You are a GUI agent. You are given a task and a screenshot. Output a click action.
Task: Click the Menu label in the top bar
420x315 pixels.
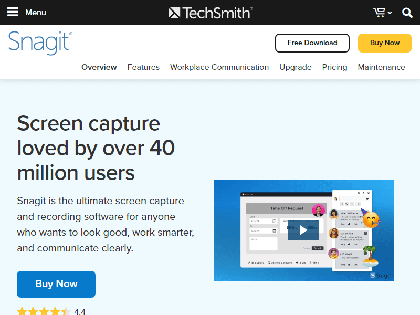[36, 13]
